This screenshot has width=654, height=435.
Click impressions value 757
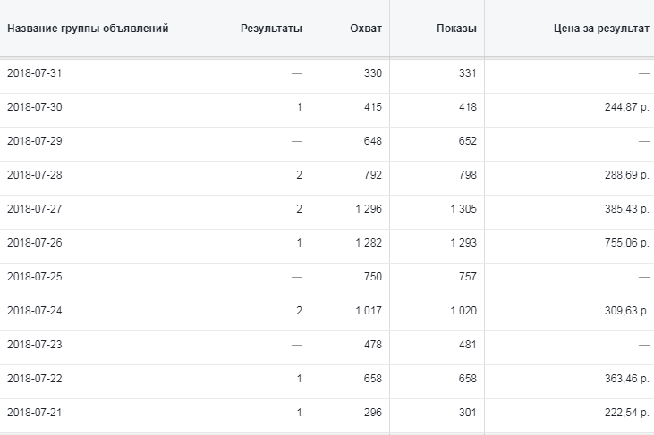click(x=468, y=277)
